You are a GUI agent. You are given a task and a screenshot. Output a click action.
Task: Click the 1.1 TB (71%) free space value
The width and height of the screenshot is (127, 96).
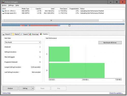pyautogui.click(x=63, y=13)
